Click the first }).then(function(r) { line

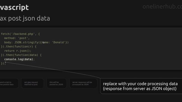19,46
